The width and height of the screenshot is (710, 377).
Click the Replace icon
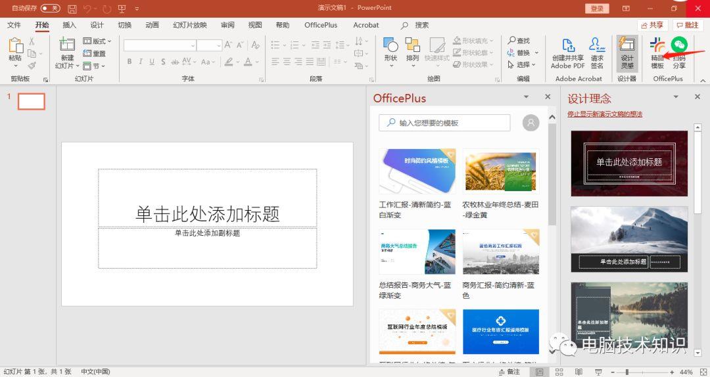511,53
